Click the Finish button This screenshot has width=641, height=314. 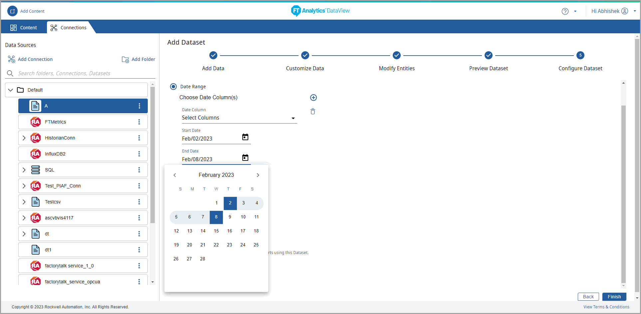pyautogui.click(x=614, y=297)
